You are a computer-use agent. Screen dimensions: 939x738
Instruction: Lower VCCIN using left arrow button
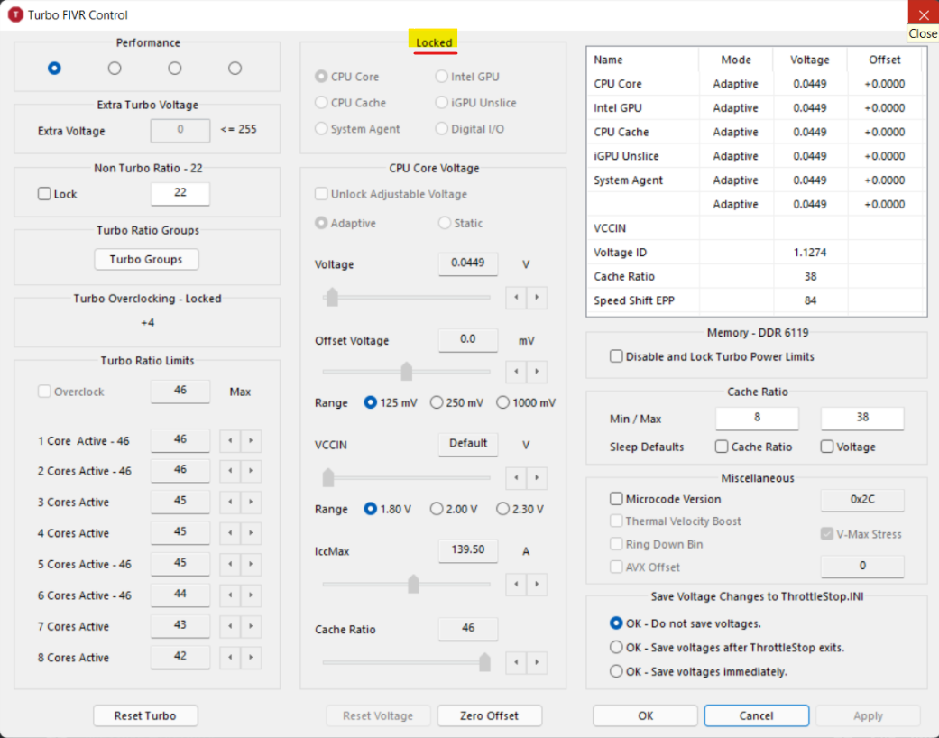(x=516, y=478)
